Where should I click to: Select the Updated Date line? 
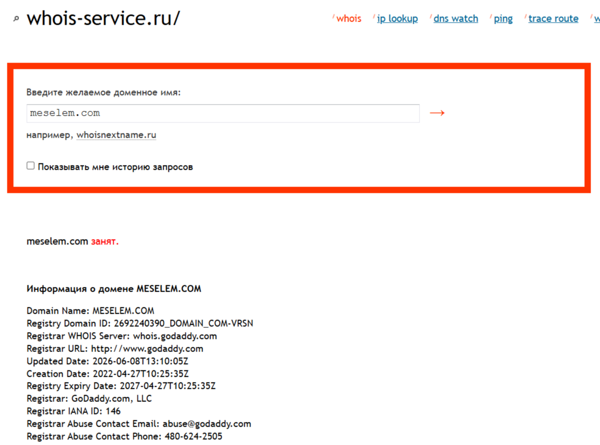click(x=107, y=361)
